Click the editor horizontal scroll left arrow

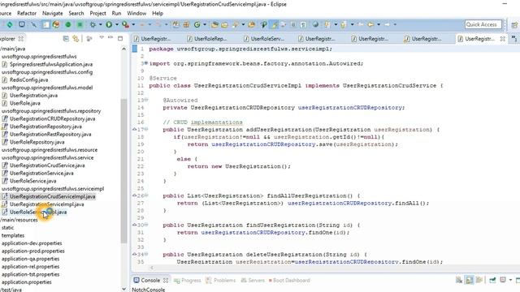pyautogui.click(x=152, y=268)
